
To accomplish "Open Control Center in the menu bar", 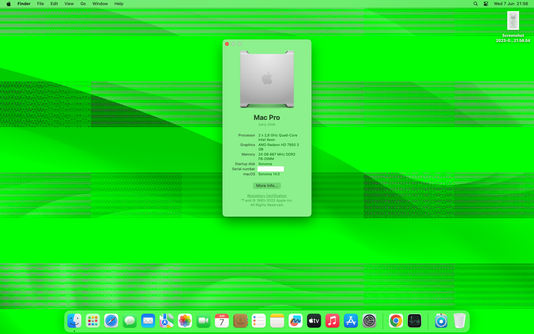I will coord(486,4).
